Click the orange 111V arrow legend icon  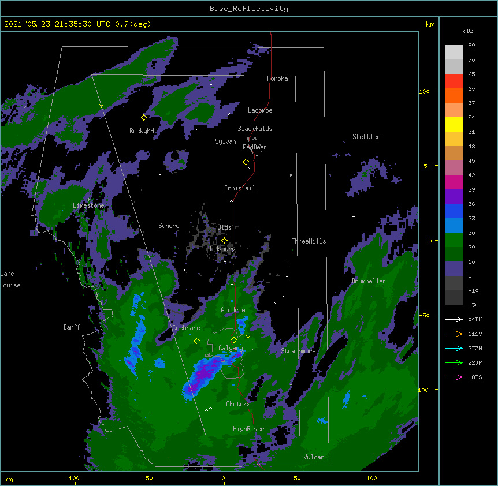[x=454, y=334]
